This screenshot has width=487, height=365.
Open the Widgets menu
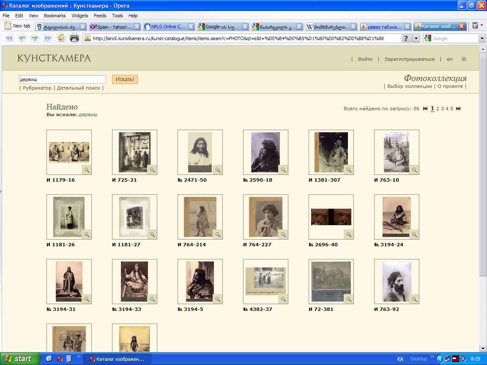click(79, 16)
